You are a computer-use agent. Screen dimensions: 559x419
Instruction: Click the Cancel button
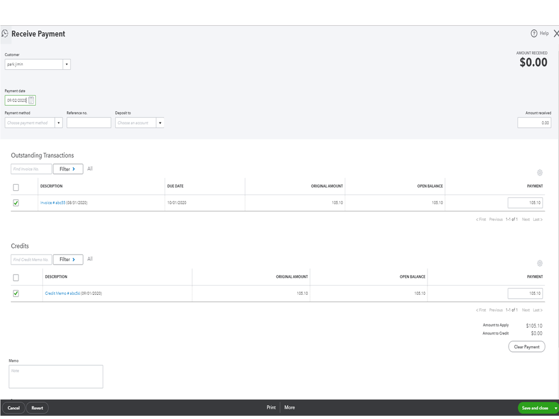[x=13, y=408]
